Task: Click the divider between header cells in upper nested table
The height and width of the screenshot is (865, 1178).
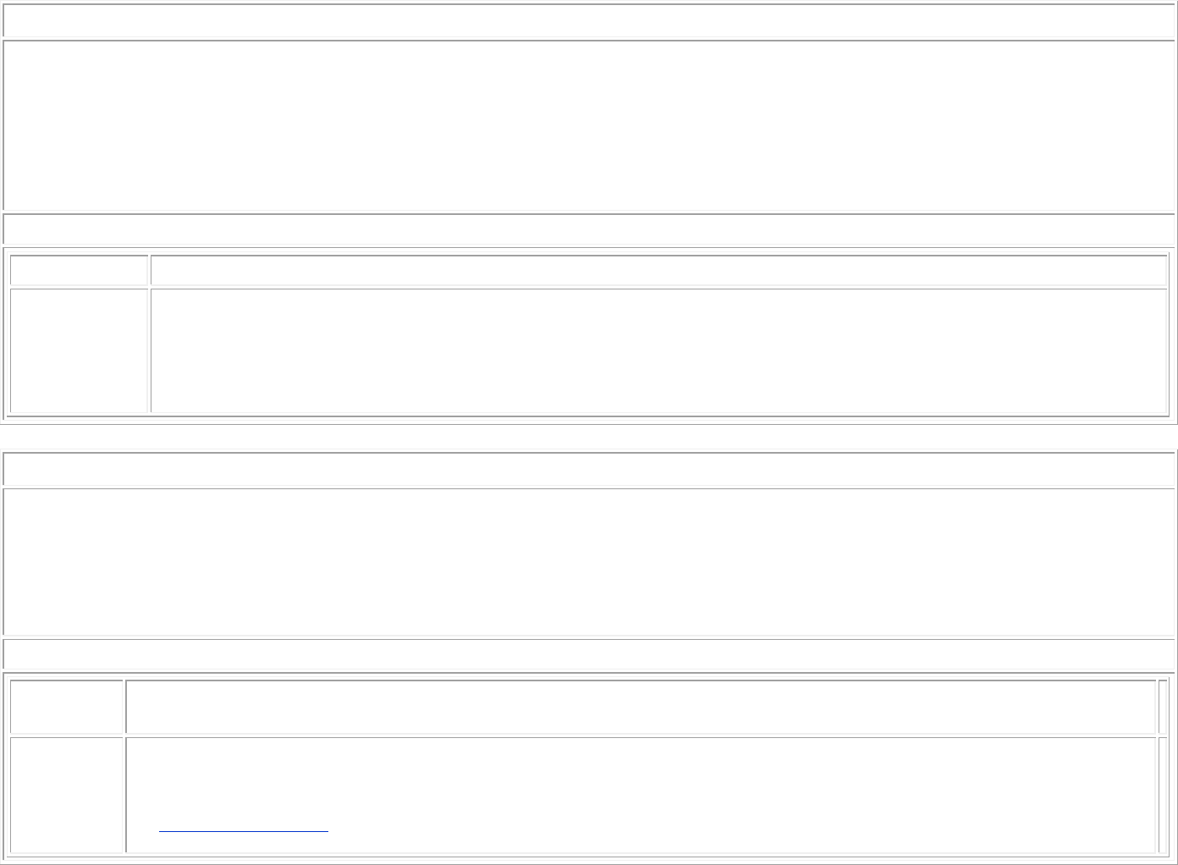Action: click(x=149, y=270)
